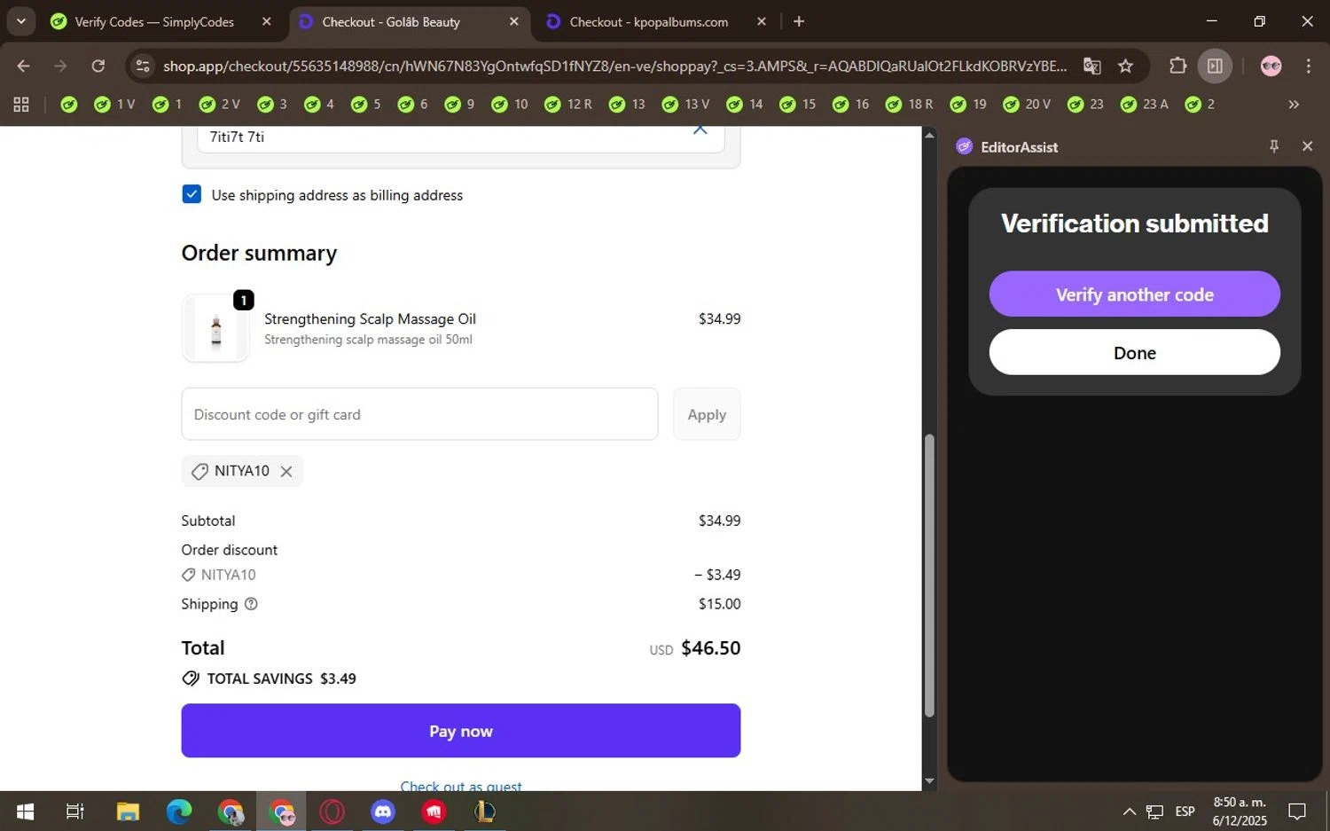
Task: Switch to Verify Codes — SimplyCodes tab
Action: click(x=154, y=21)
